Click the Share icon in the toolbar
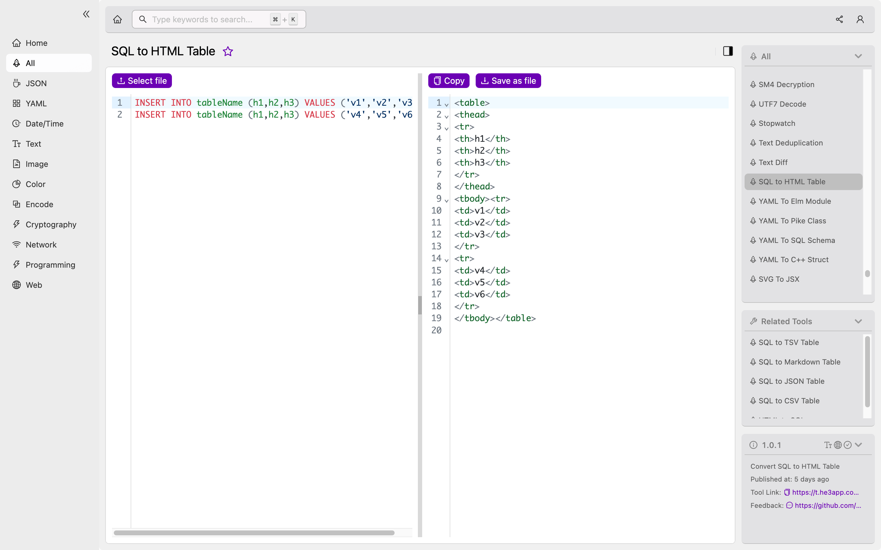This screenshot has width=881, height=550. tap(839, 19)
